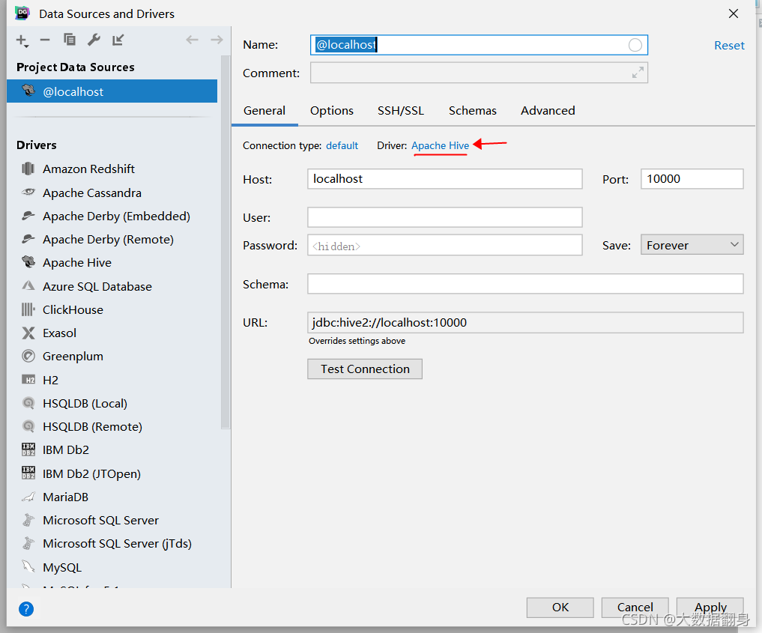
Task: Click the Port field showing 10000
Action: (x=692, y=179)
